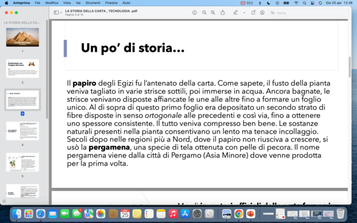
Task: Open highlight color dropdown arrow
Action: click(244, 12)
